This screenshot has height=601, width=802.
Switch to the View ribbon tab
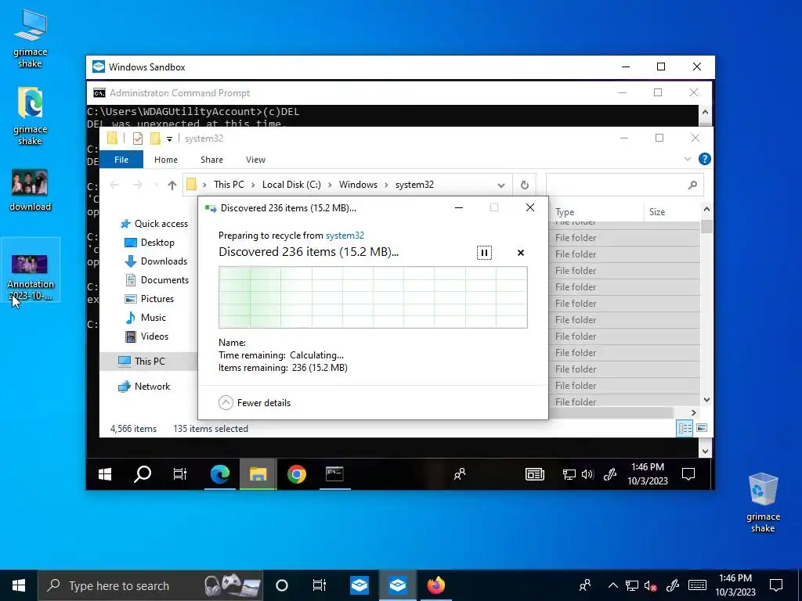click(x=255, y=160)
